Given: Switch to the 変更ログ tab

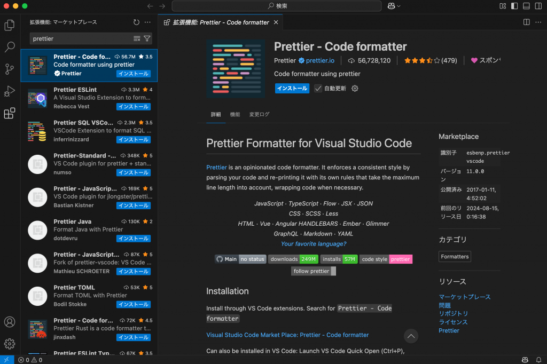Looking at the screenshot, I should click(259, 114).
